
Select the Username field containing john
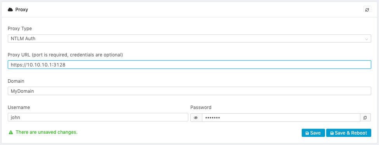click(x=98, y=117)
